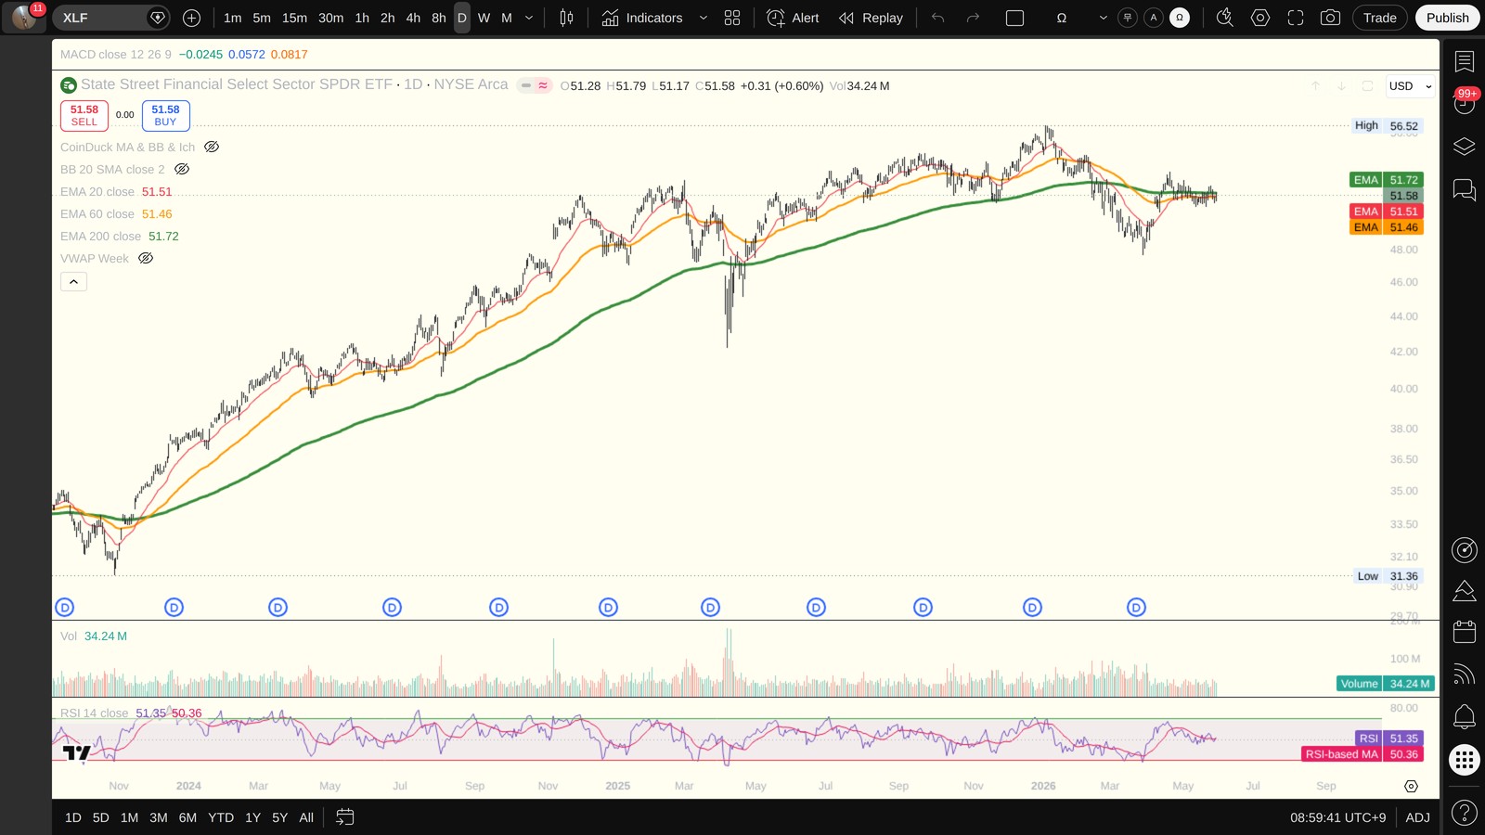This screenshot has height=835, width=1485.
Task: Select the W weekly timeframe
Action: [x=484, y=18]
